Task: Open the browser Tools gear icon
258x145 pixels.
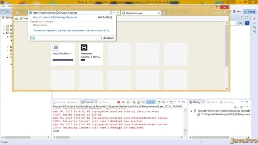Action: point(225,12)
